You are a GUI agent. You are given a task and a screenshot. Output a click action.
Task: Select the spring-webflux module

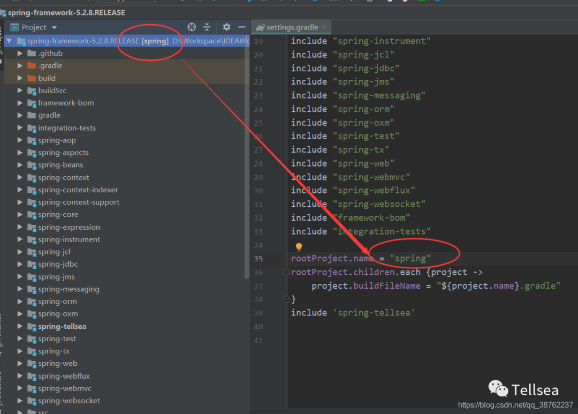click(64, 376)
